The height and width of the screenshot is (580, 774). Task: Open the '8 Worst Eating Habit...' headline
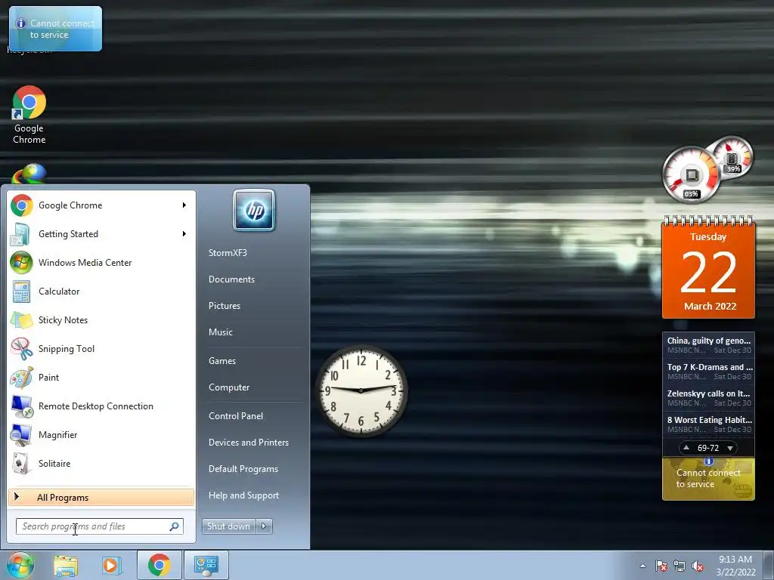click(x=708, y=424)
